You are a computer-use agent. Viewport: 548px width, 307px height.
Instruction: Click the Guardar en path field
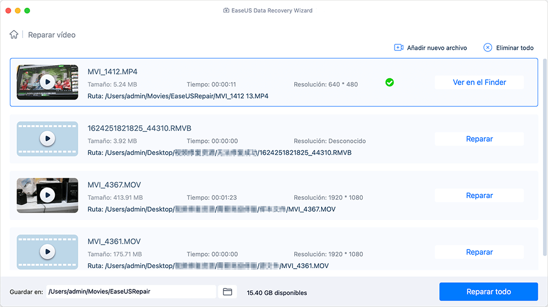point(131,292)
